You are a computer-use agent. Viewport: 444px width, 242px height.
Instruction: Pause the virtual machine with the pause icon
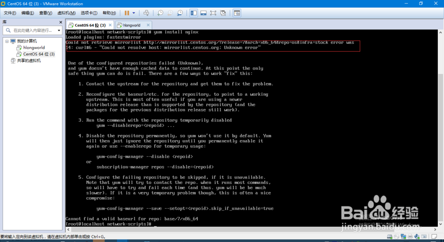[127, 13]
